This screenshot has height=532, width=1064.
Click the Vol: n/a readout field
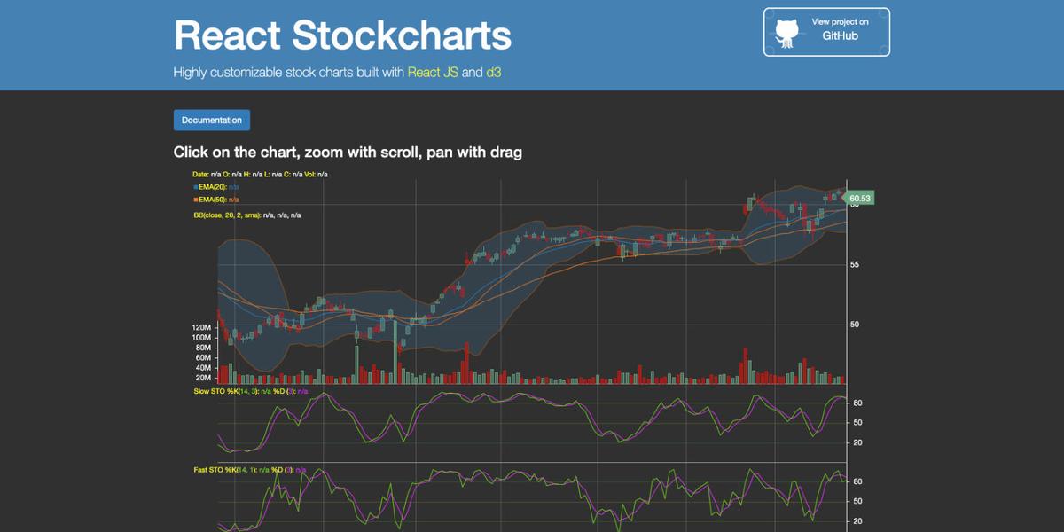pos(317,175)
